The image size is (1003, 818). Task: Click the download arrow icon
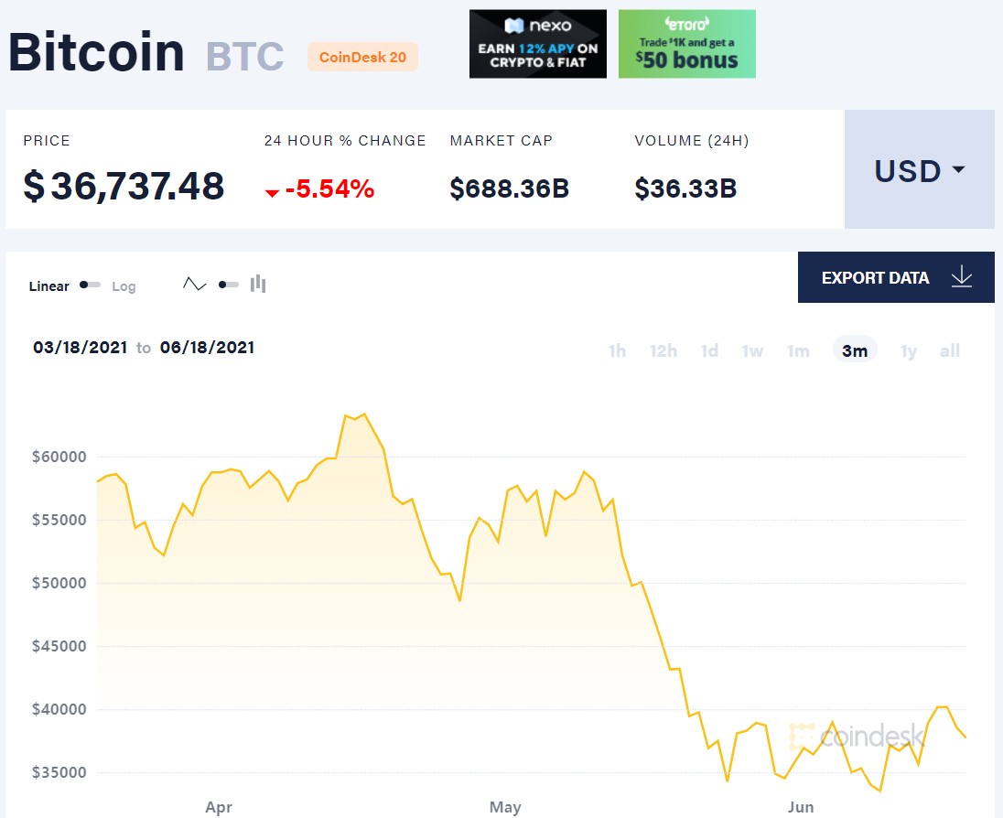tap(961, 277)
